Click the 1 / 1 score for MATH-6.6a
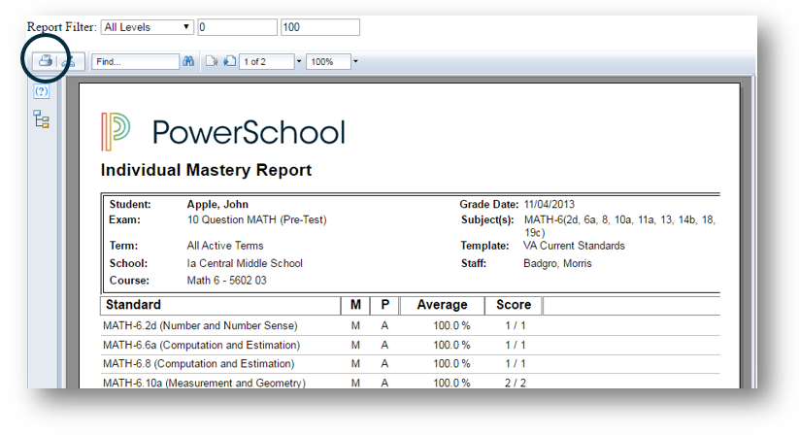This screenshot has width=799, height=435. [516, 345]
